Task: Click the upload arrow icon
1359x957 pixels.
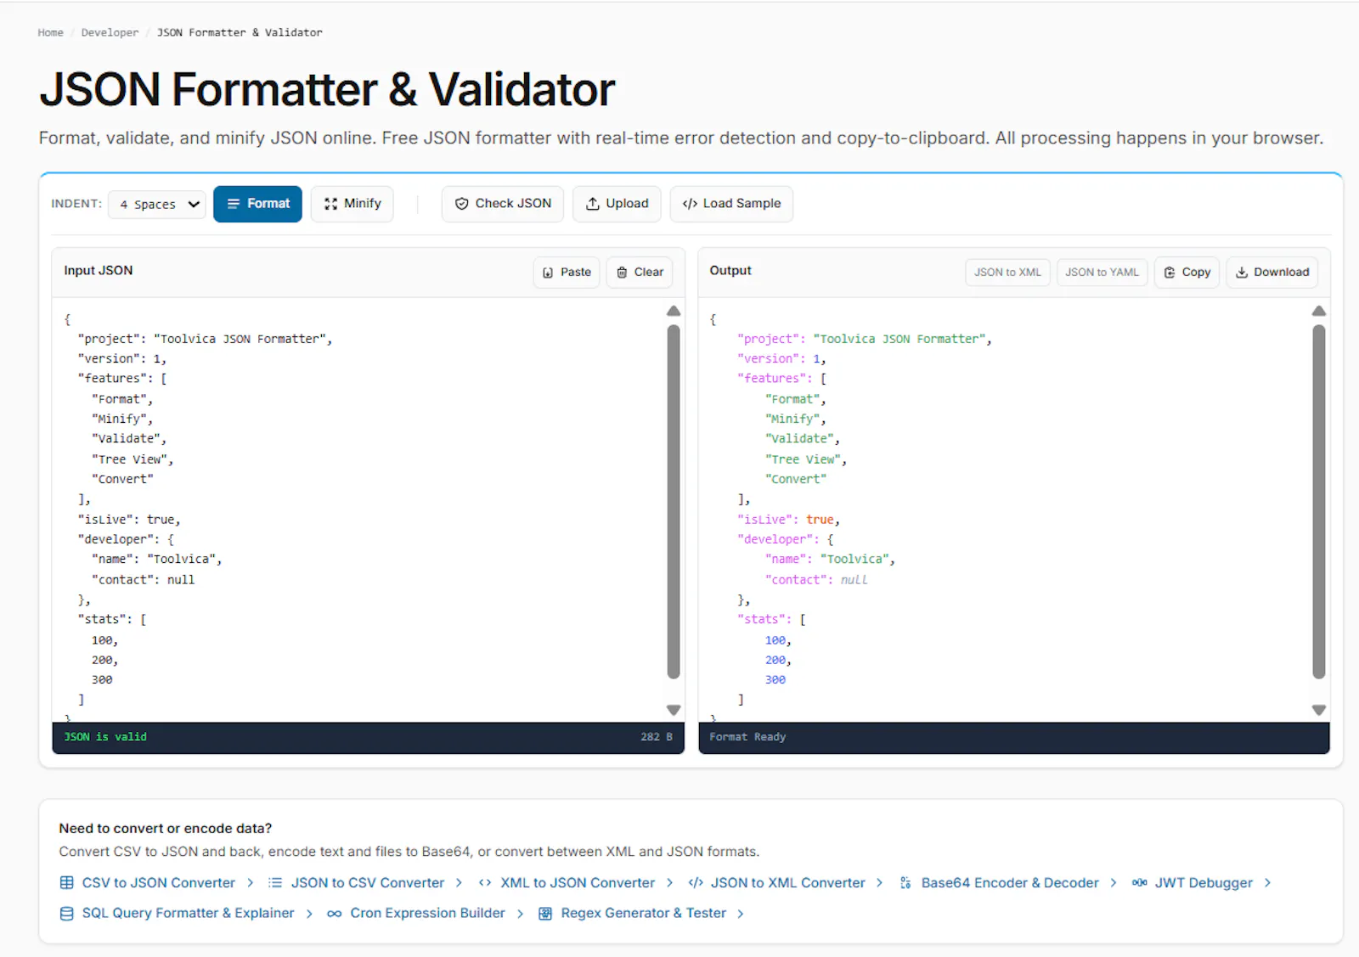Action: point(593,204)
